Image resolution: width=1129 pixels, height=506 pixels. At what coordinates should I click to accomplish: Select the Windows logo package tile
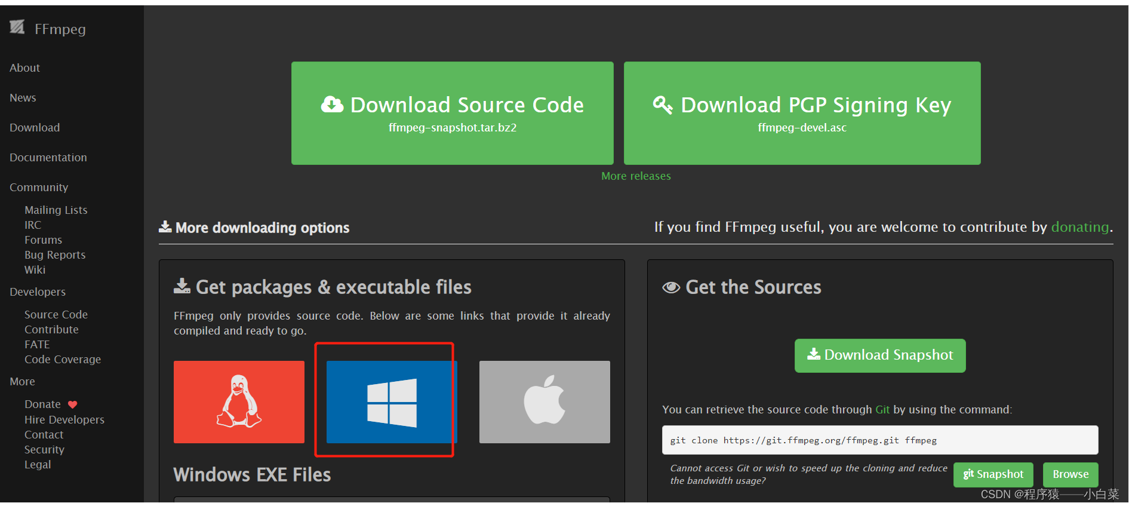[392, 401]
